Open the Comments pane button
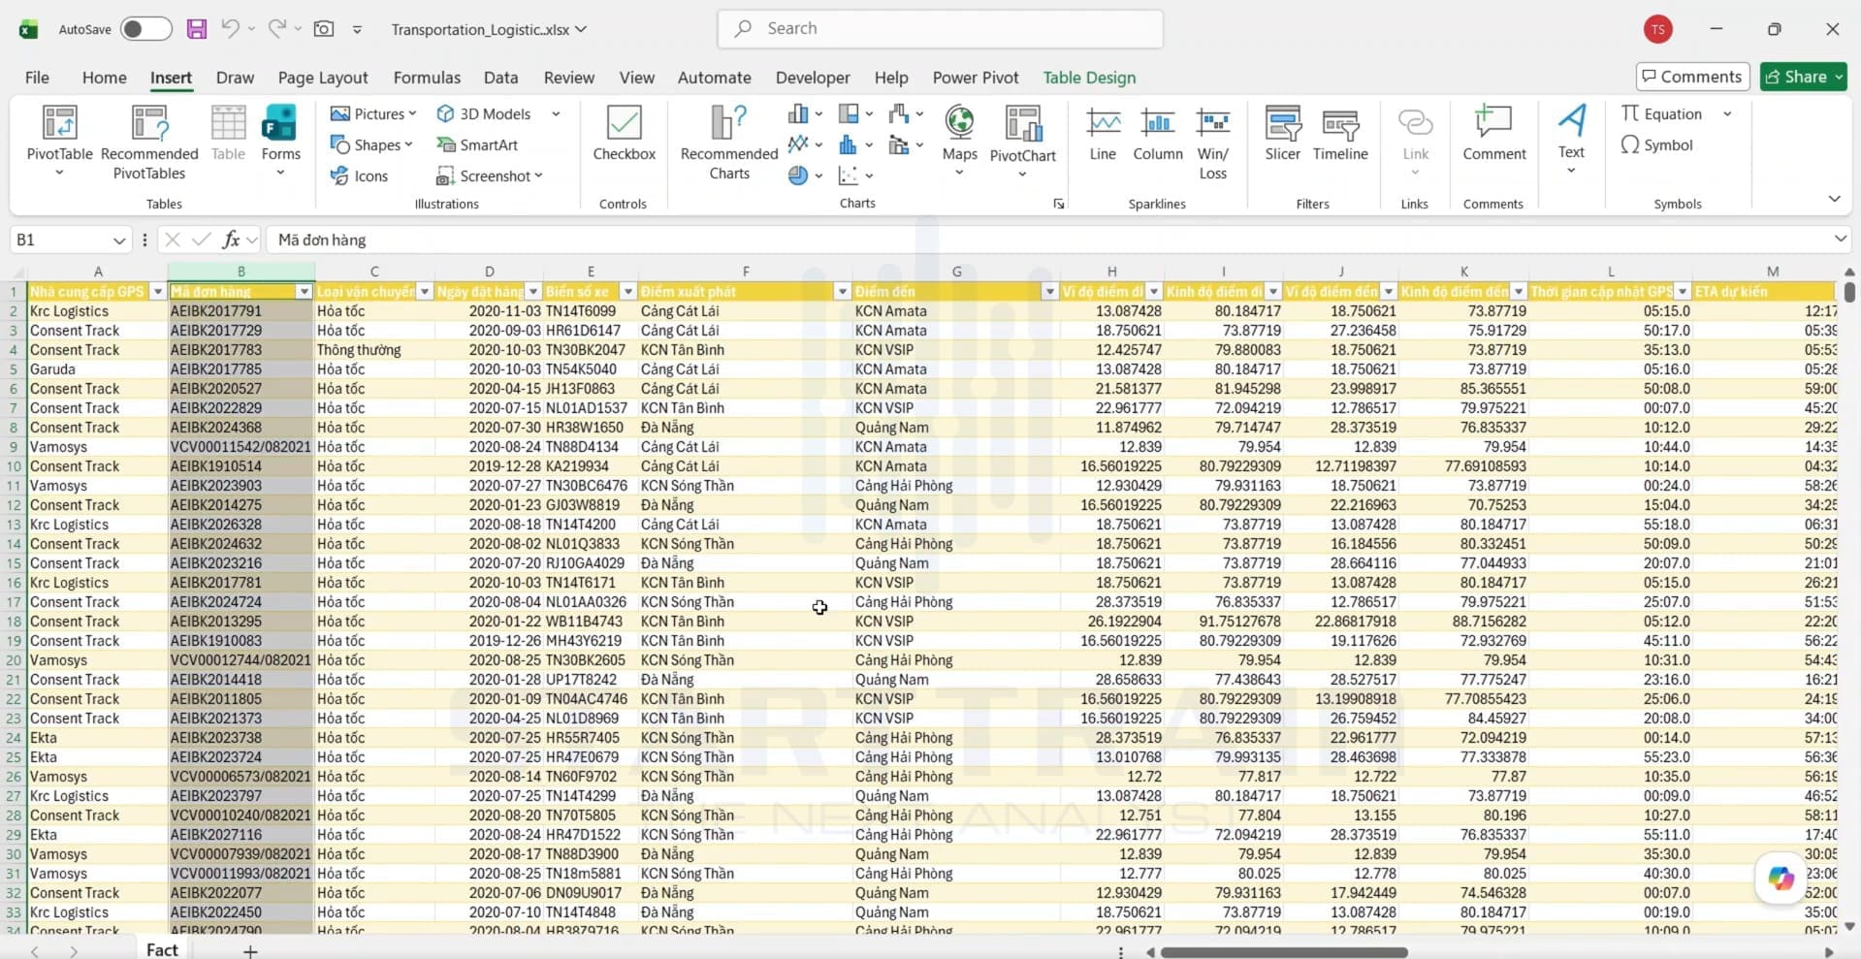Viewport: 1861px width, 959px height. 1692,77
